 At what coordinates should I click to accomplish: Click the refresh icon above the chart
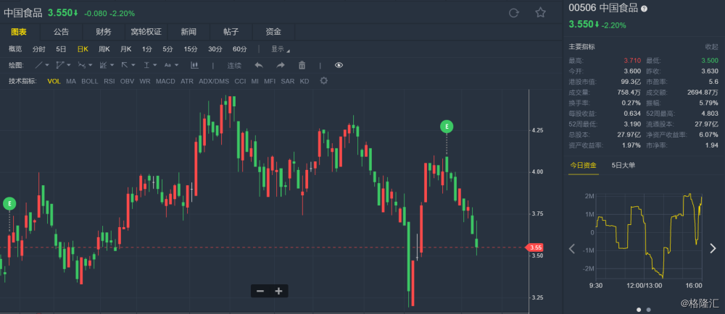[x=514, y=13]
